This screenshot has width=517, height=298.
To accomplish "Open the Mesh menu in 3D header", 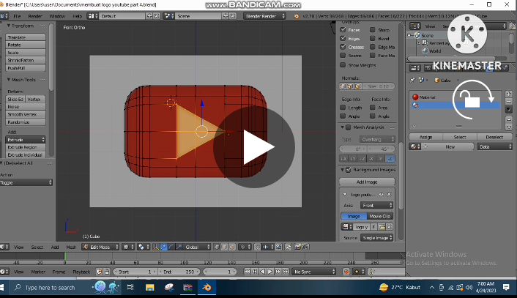I will [71, 247].
